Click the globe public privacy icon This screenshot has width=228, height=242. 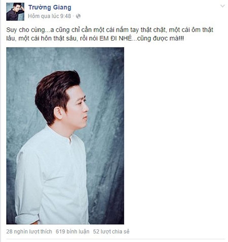click(x=78, y=16)
